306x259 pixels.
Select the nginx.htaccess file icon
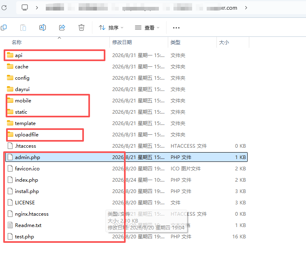click(10, 214)
